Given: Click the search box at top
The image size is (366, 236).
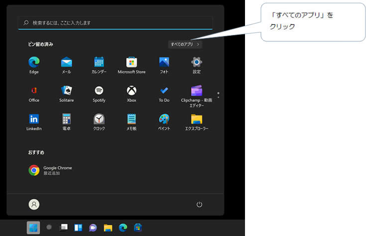Looking at the screenshot, I should pos(116,23).
